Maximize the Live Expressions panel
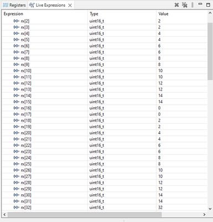This screenshot has height=222, width=213. (208, 5)
